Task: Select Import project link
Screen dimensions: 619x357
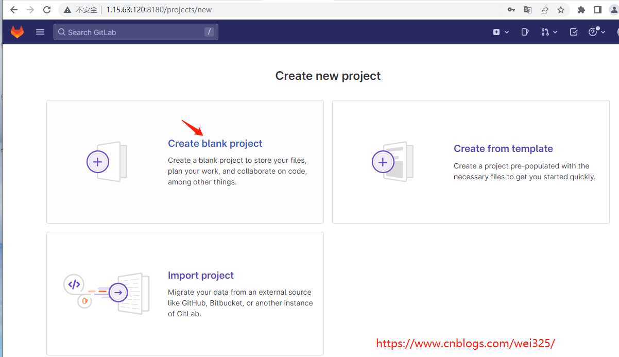Action: pos(201,275)
